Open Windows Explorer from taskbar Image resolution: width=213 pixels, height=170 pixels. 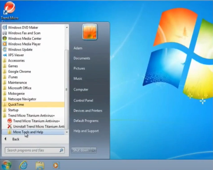[40, 165]
